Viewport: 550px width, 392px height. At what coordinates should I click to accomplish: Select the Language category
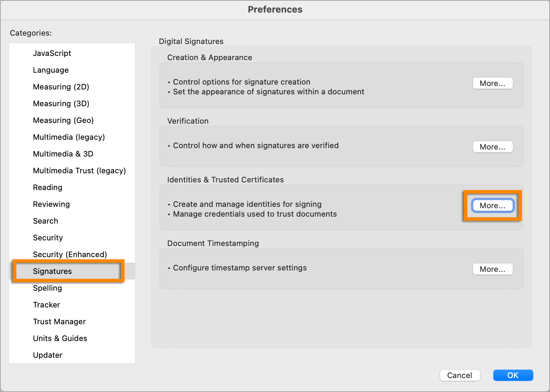pyautogui.click(x=51, y=70)
